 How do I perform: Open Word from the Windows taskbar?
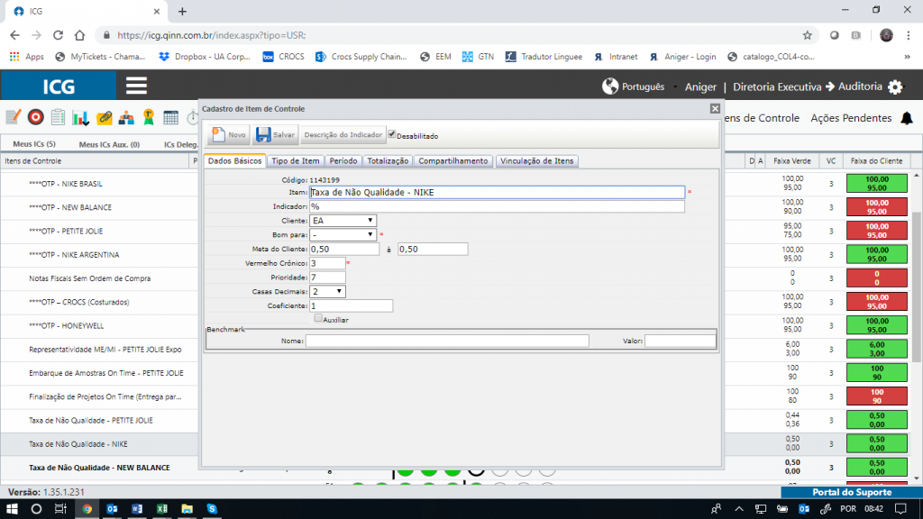coord(137,508)
